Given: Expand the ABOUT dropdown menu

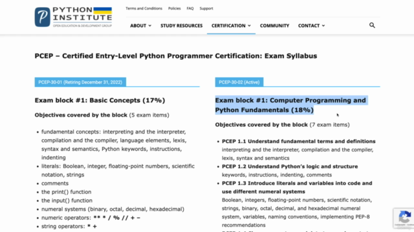Looking at the screenshot, I should click(141, 26).
